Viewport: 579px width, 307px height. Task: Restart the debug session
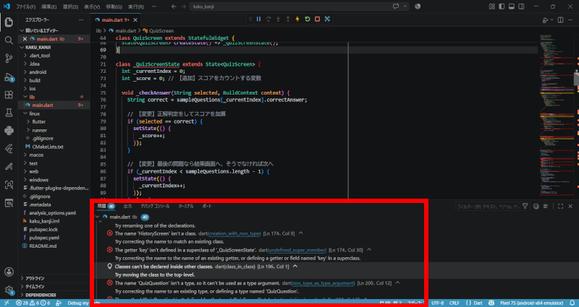pos(307,20)
